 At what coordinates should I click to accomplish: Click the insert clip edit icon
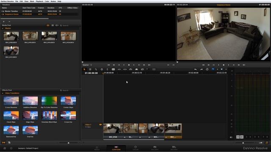[x=119, y=69]
